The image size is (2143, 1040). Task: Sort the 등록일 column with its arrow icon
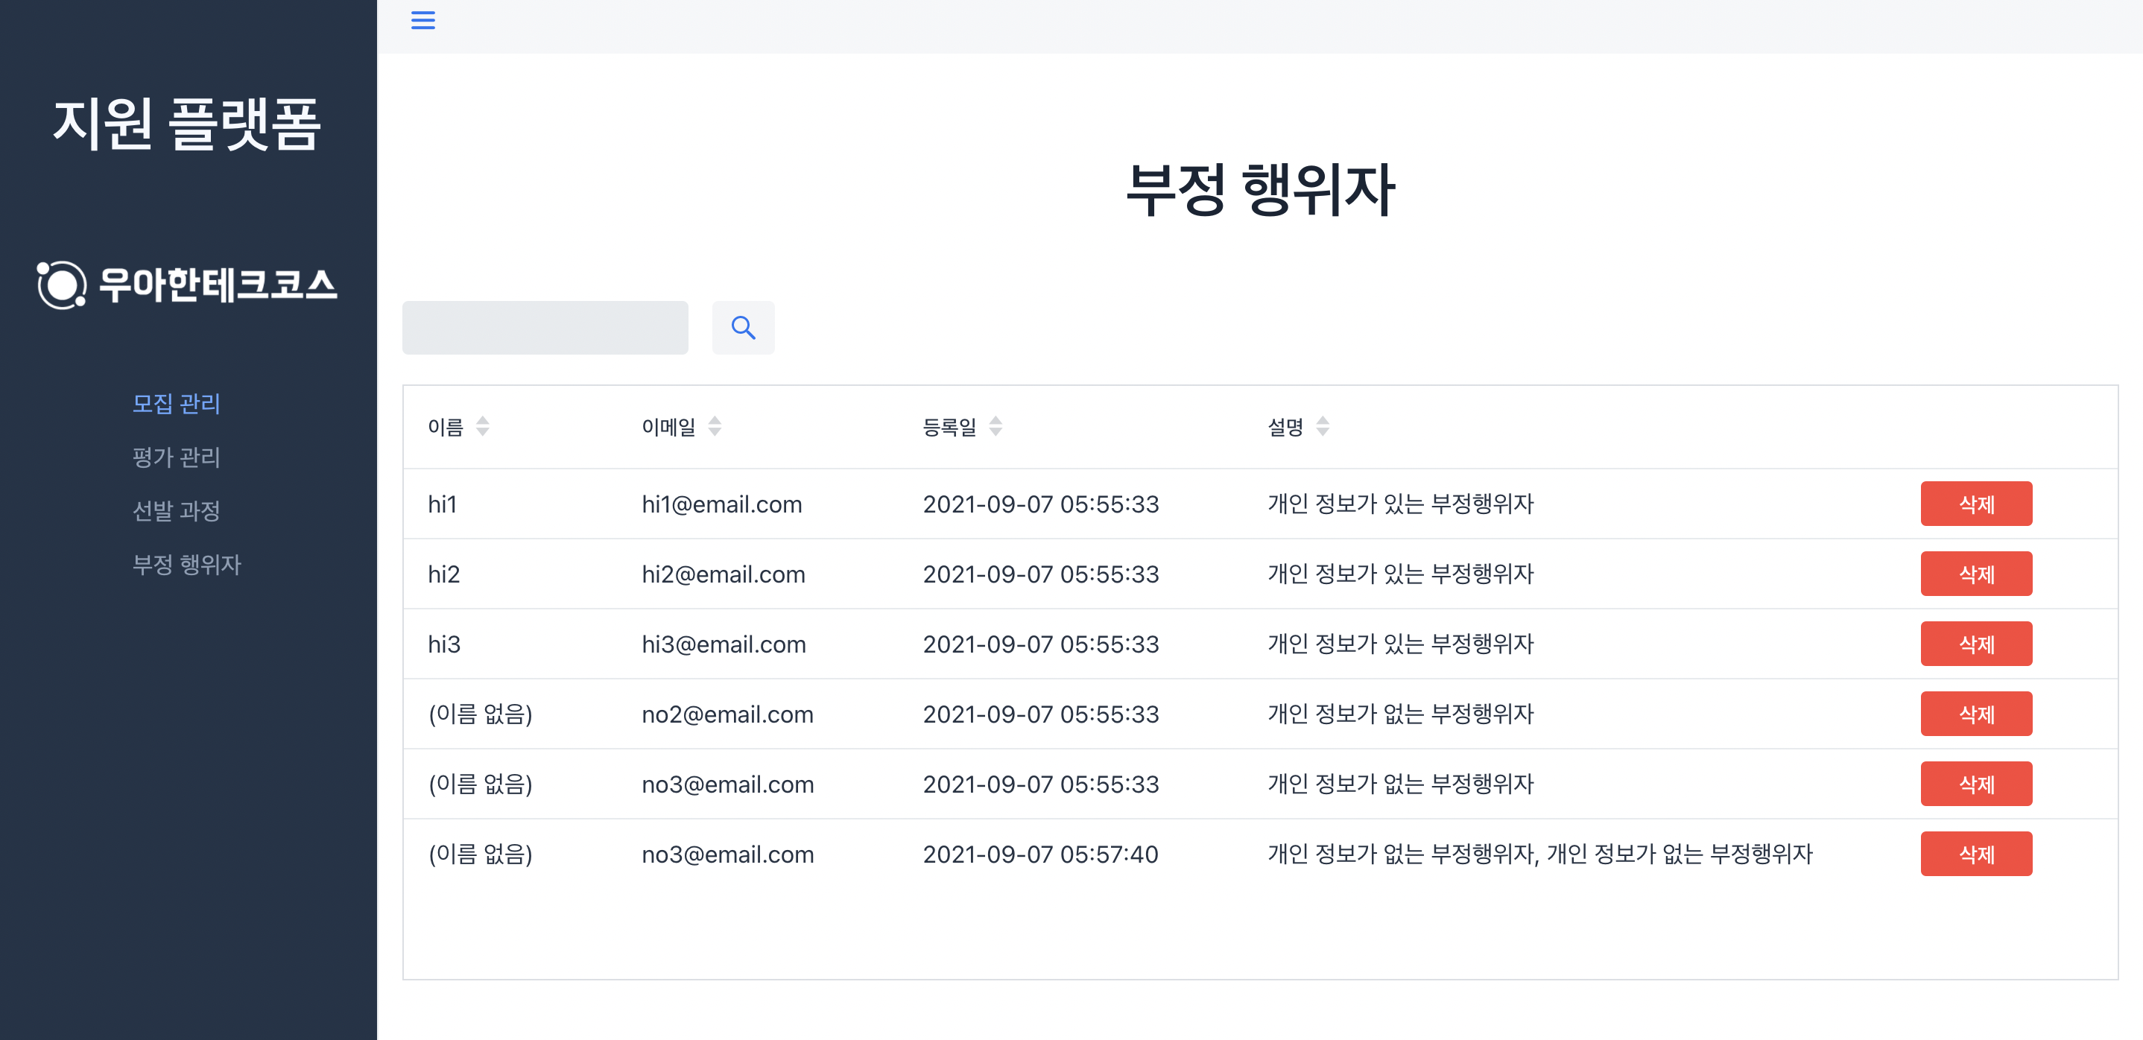point(995,426)
